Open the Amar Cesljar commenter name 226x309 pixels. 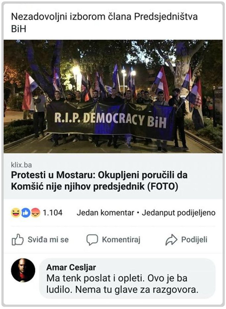click(x=71, y=267)
